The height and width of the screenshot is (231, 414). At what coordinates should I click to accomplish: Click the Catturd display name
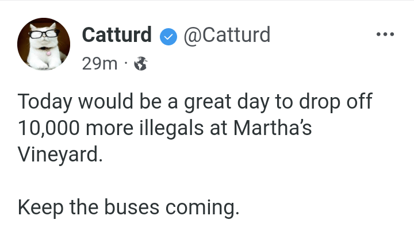[x=117, y=36]
